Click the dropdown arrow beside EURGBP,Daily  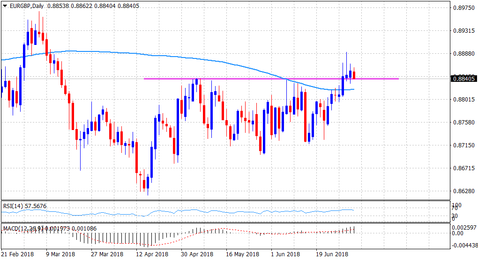(x=5, y=5)
